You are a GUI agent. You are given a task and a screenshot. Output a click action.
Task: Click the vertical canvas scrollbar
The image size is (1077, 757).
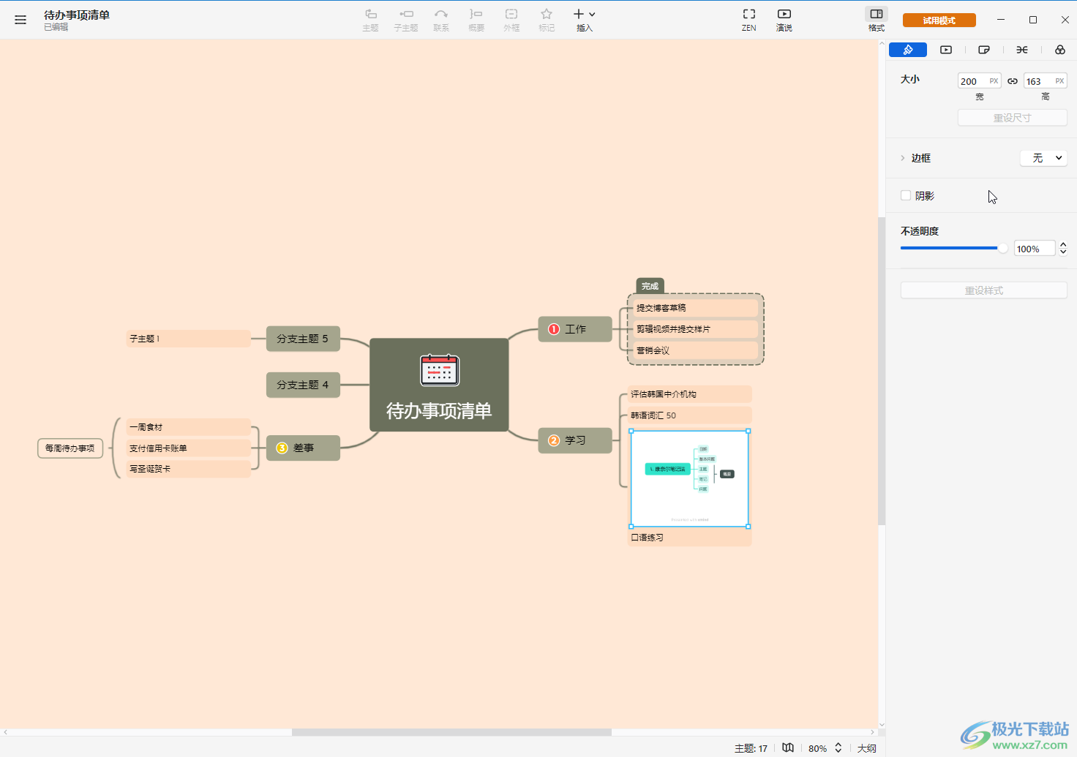[882, 371]
